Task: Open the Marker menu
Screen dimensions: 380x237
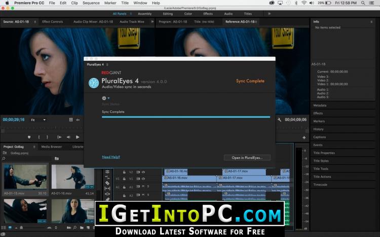Action: click(x=110, y=3)
